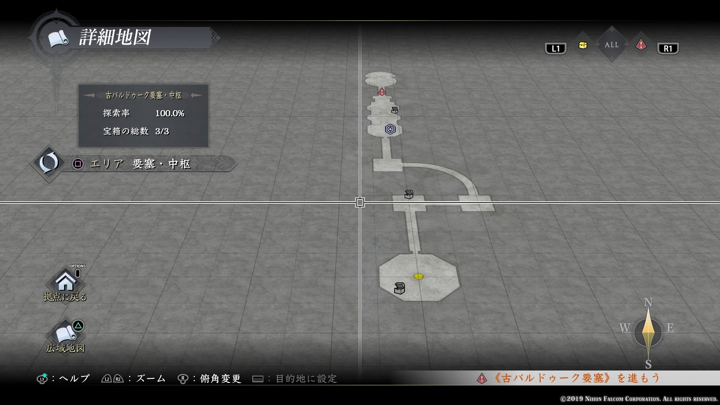
Task: Click the 俯角変更 angle change hint
Action: (x=220, y=378)
